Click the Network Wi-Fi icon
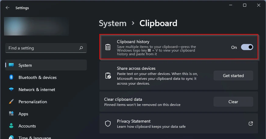266x139 pixels. (x=11, y=90)
